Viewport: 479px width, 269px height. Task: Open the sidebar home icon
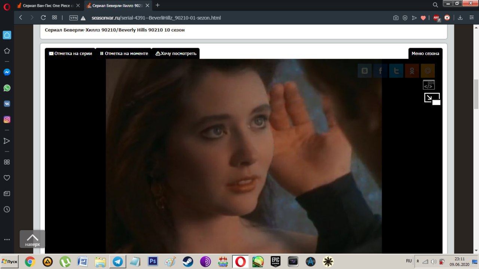(7, 35)
